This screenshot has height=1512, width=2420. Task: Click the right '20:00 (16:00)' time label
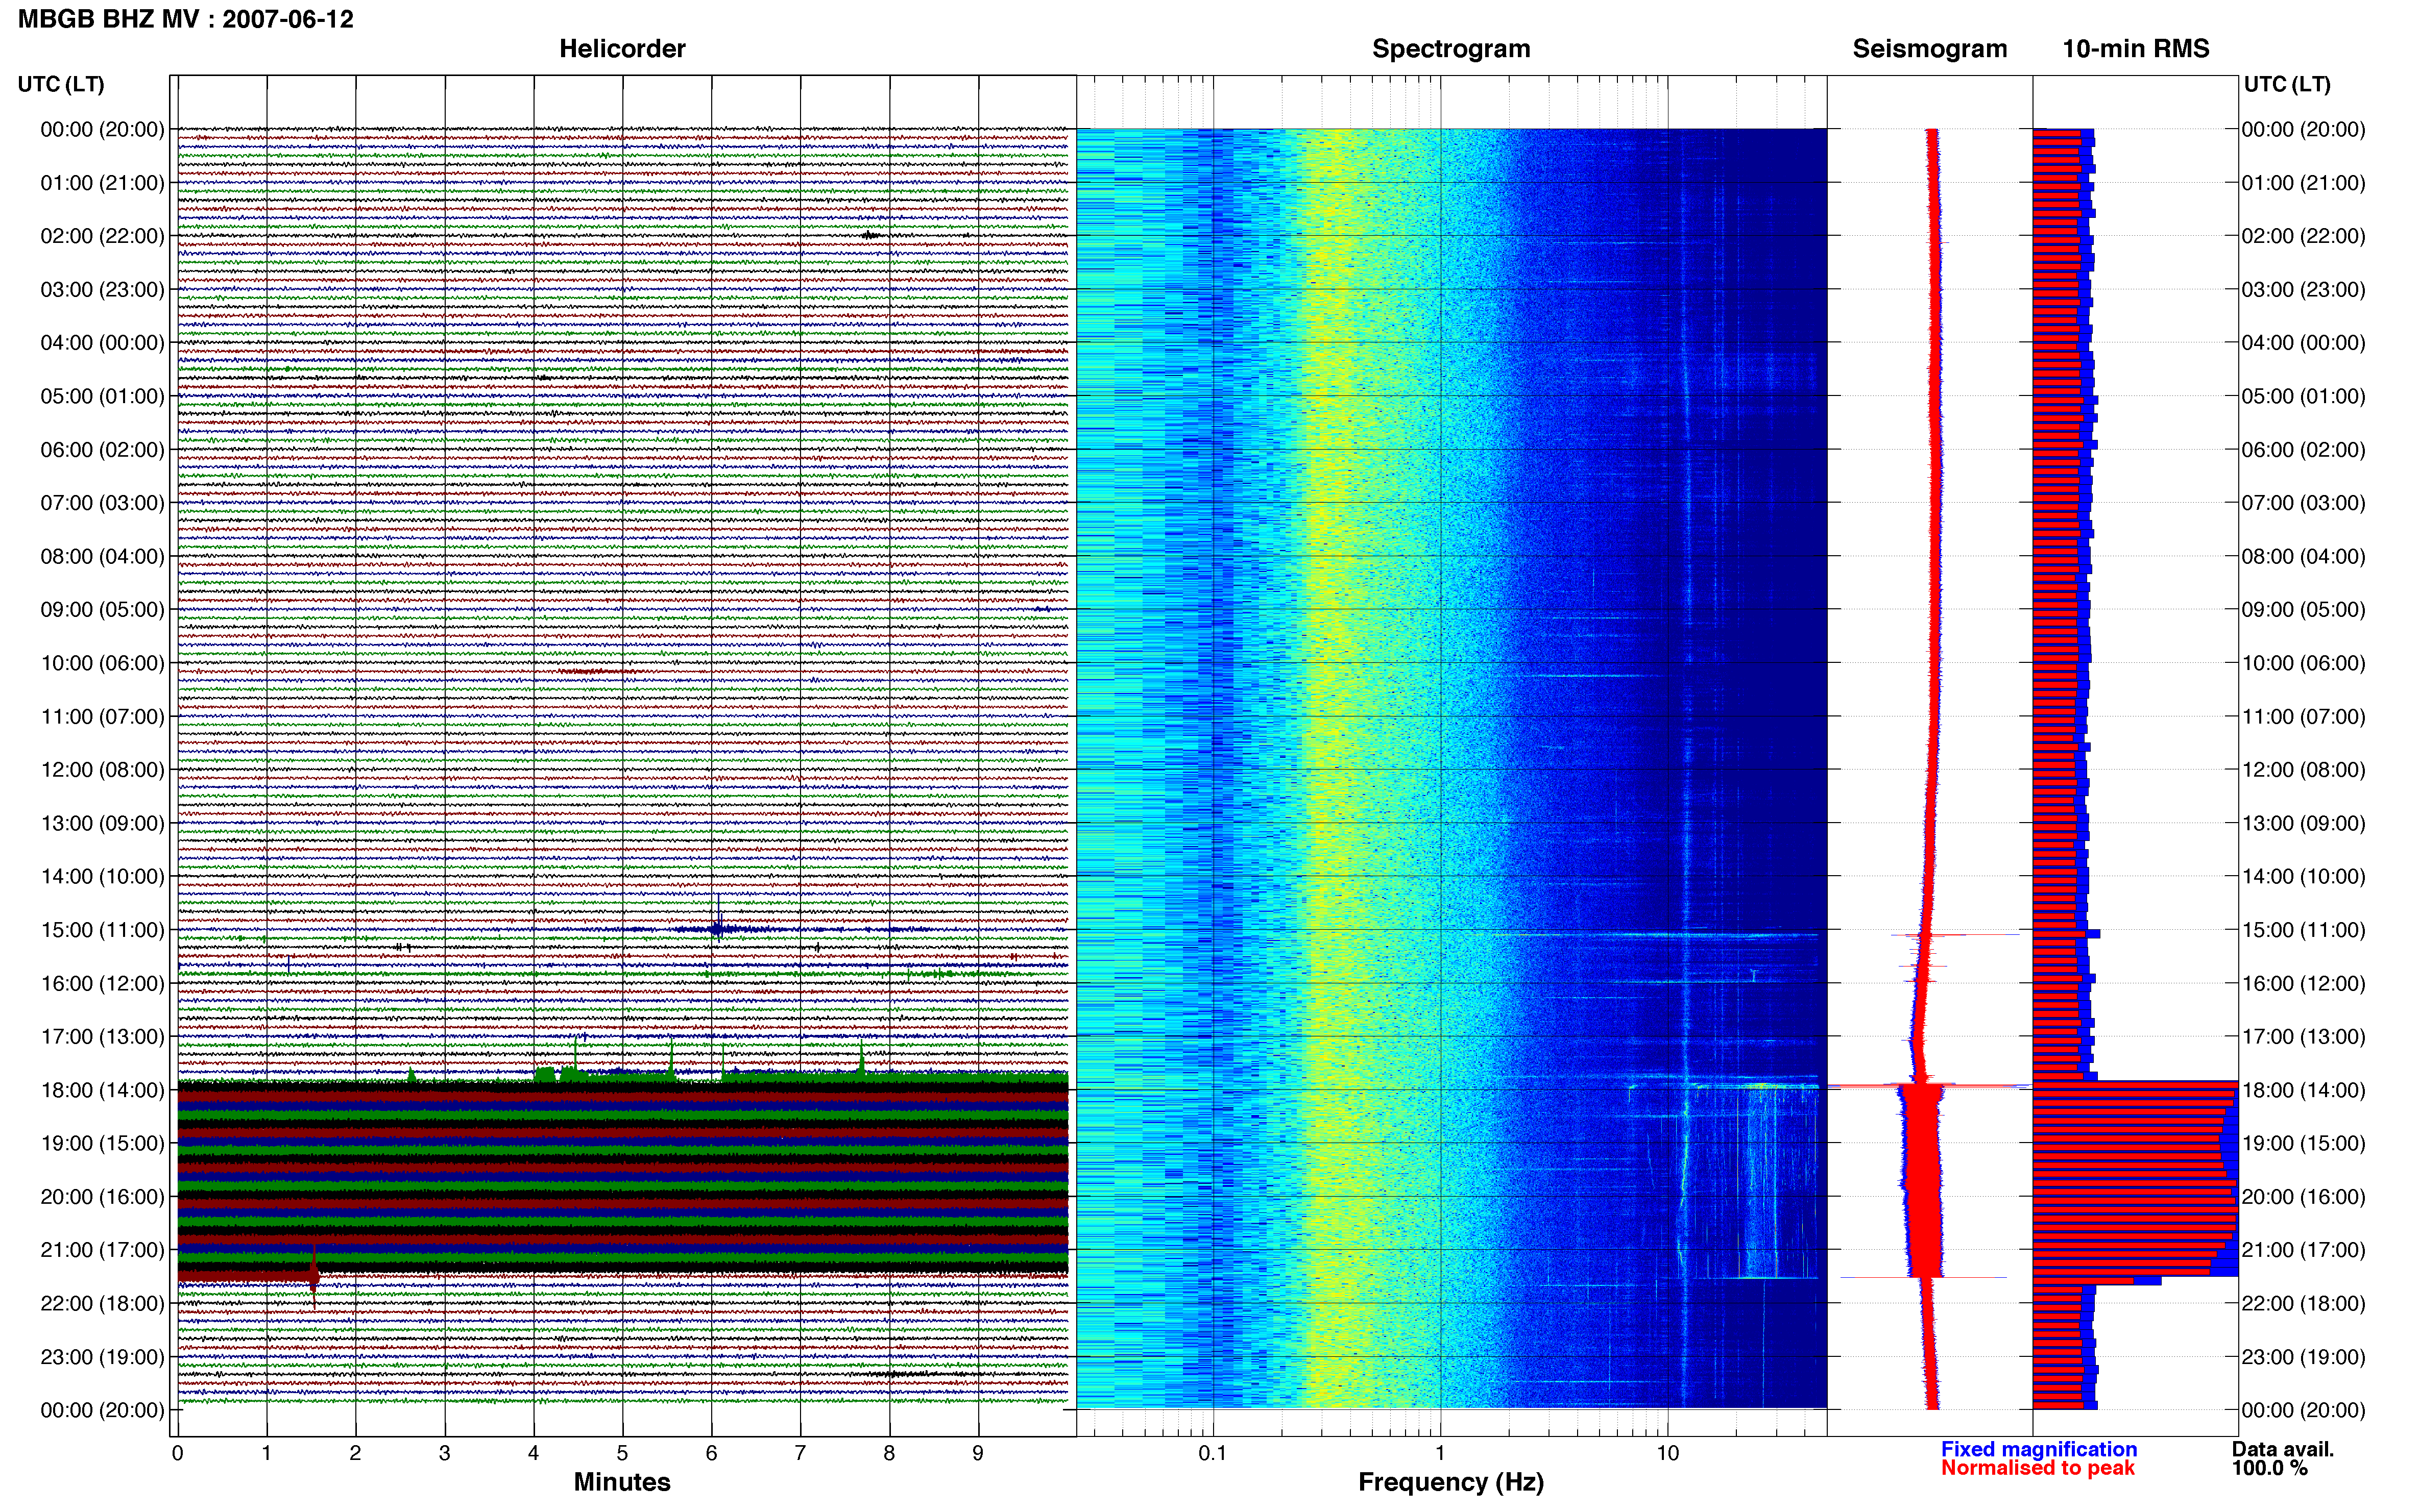coord(2303,1197)
